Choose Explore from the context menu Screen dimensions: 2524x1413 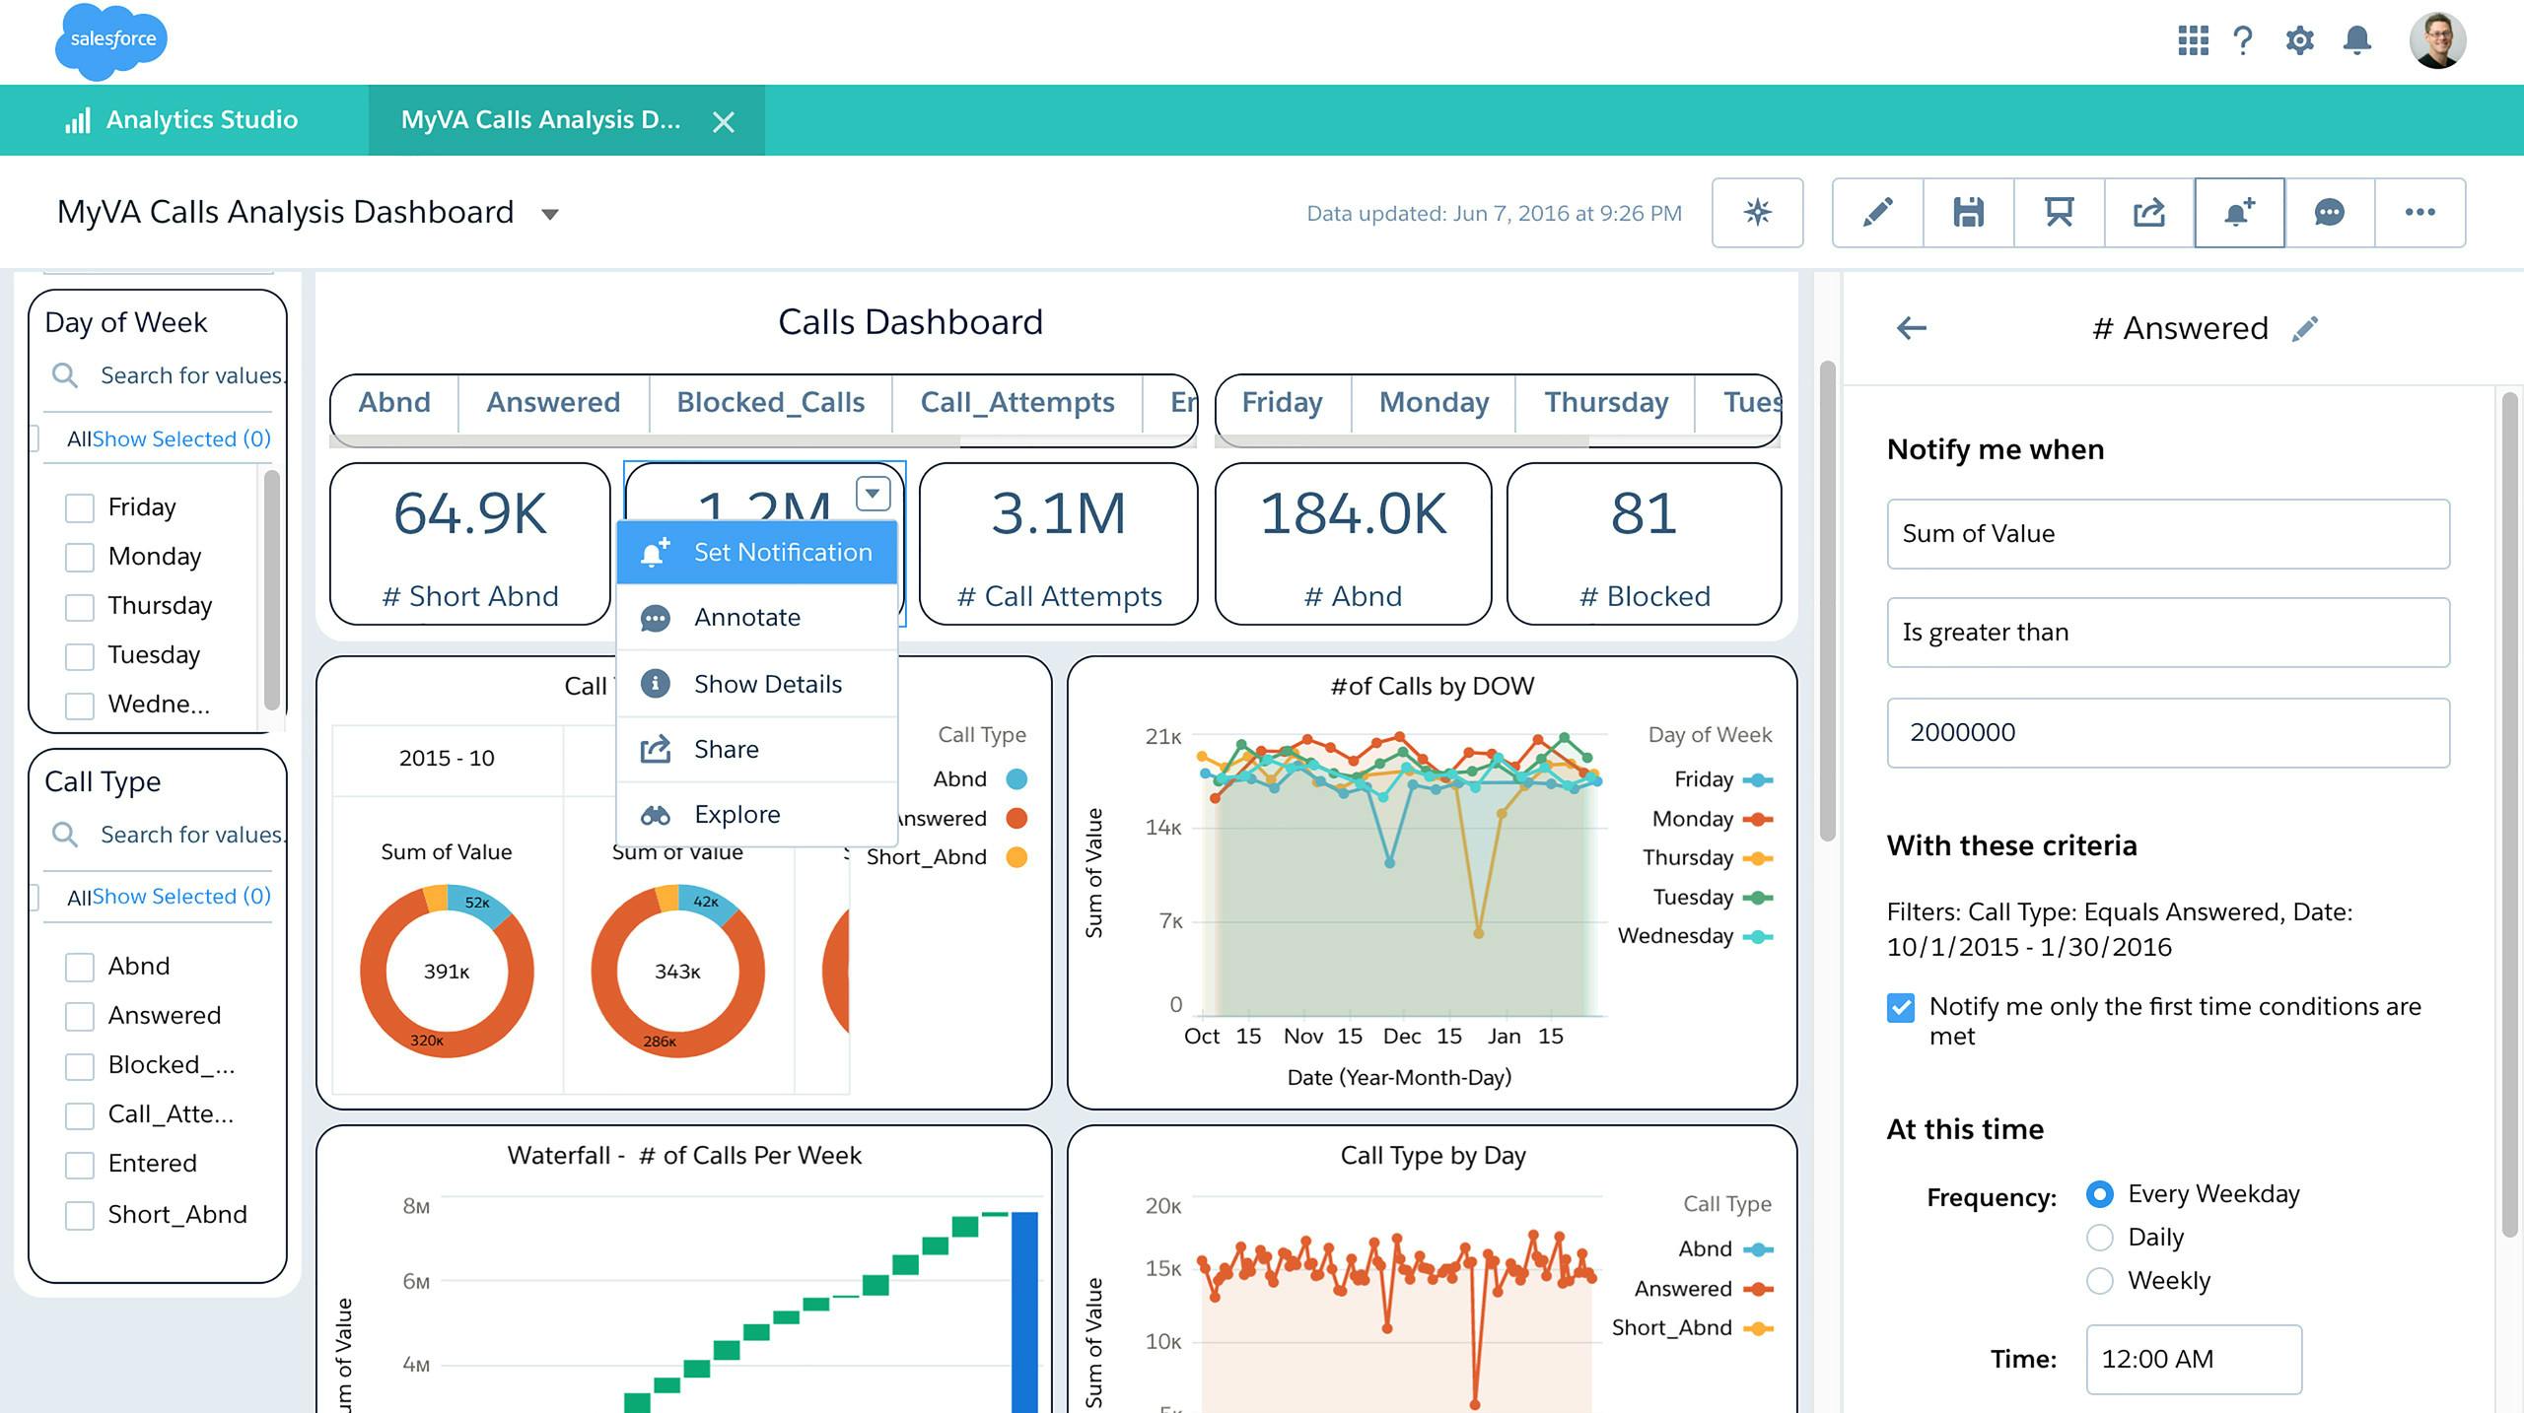(757, 815)
